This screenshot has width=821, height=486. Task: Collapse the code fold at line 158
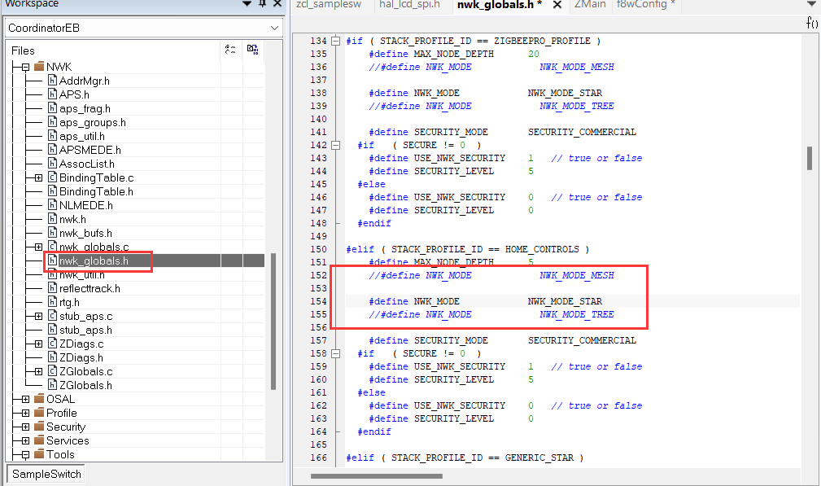(335, 353)
